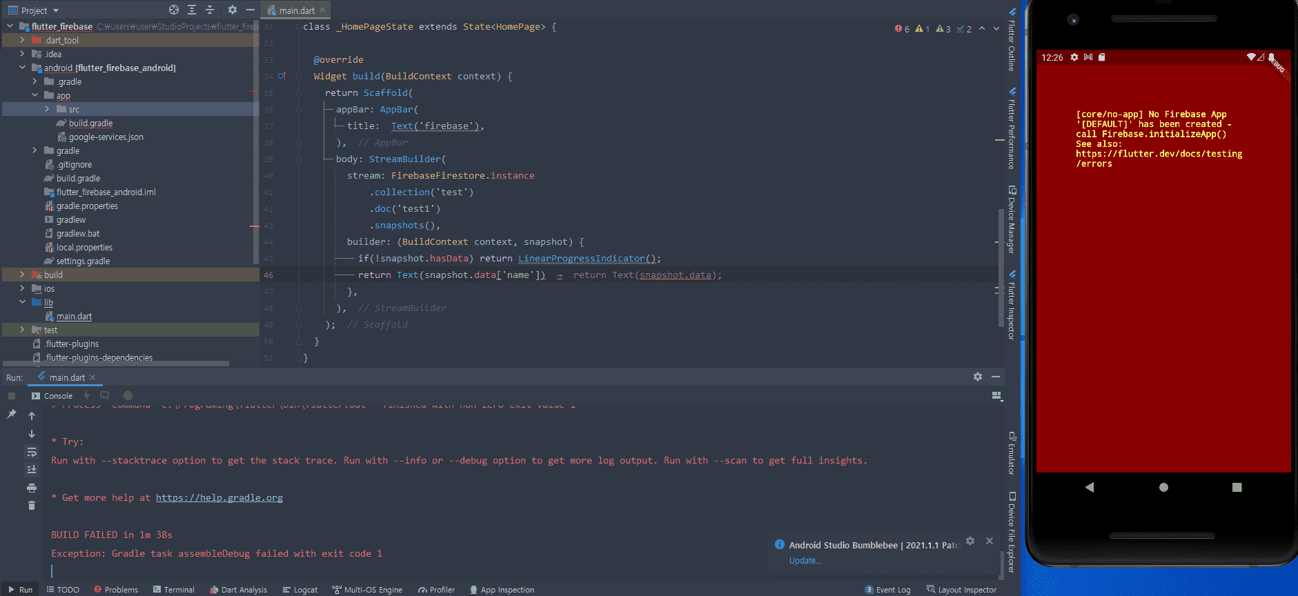1298x596 pixels.
Task: Collapse flutter_firebase root folder
Action: pyautogui.click(x=10, y=26)
